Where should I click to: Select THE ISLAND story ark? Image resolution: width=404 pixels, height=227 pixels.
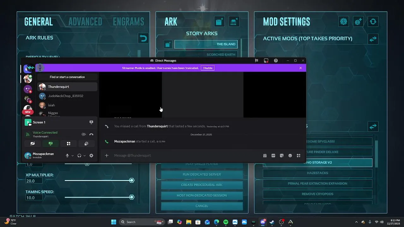[206, 44]
